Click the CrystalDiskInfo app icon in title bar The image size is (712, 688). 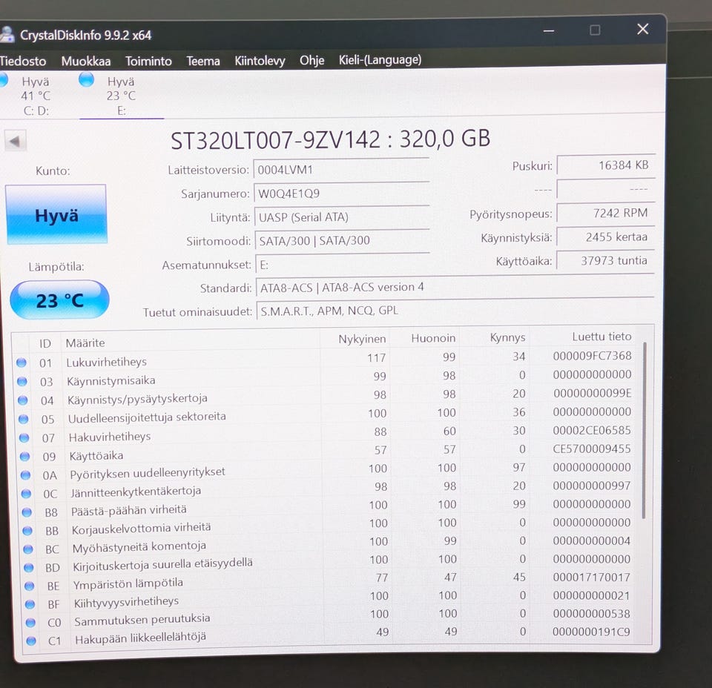pyautogui.click(x=7, y=36)
